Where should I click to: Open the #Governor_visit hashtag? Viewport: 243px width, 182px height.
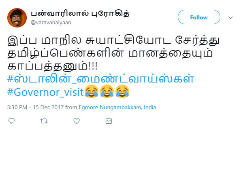tap(45, 92)
